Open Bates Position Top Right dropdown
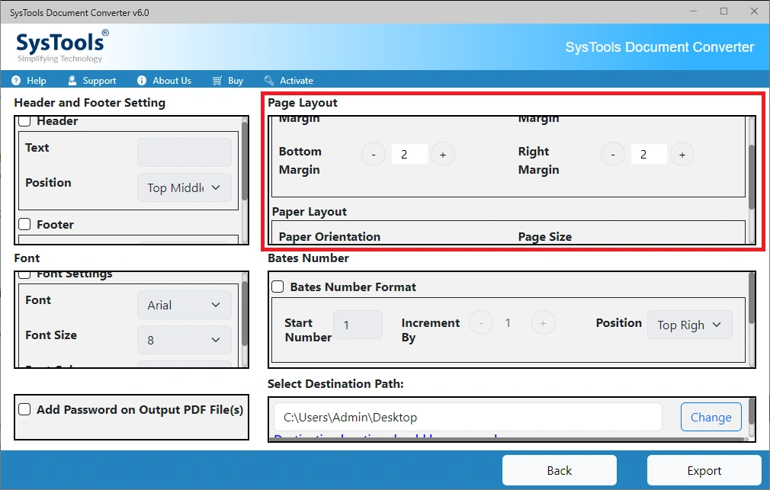The width and height of the screenshot is (770, 490). pos(689,325)
